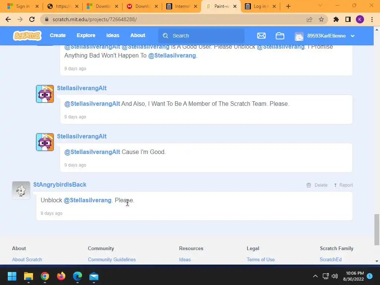
Task: Switch to the second Downlo tab with red icon
Action: (x=142, y=6)
